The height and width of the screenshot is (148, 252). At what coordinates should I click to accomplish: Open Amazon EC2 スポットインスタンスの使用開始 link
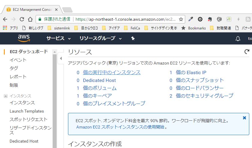point(120,127)
